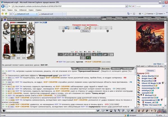Open the Favorites Center star icon
This screenshot has width=168, height=117.
(3, 14)
